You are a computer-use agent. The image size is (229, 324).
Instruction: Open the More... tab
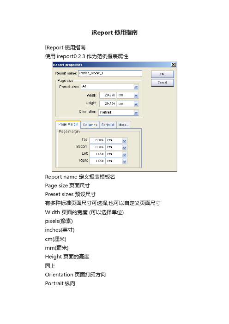coord(124,125)
